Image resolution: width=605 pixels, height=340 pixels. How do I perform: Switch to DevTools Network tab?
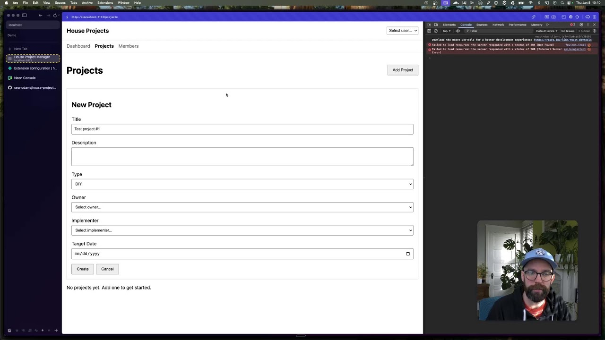[498, 25]
